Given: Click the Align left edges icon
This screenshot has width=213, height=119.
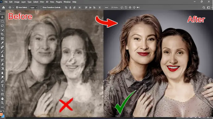Looking at the screenshot, I should (x=66, y=8).
